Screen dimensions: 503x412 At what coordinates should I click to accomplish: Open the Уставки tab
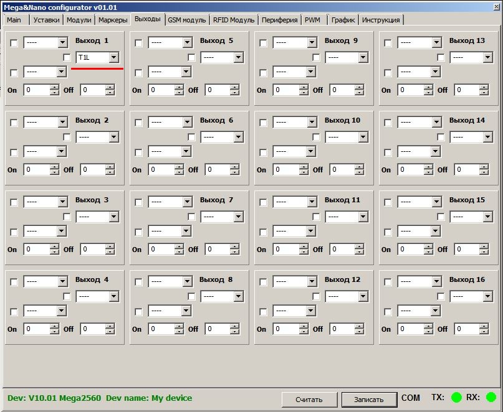point(47,20)
